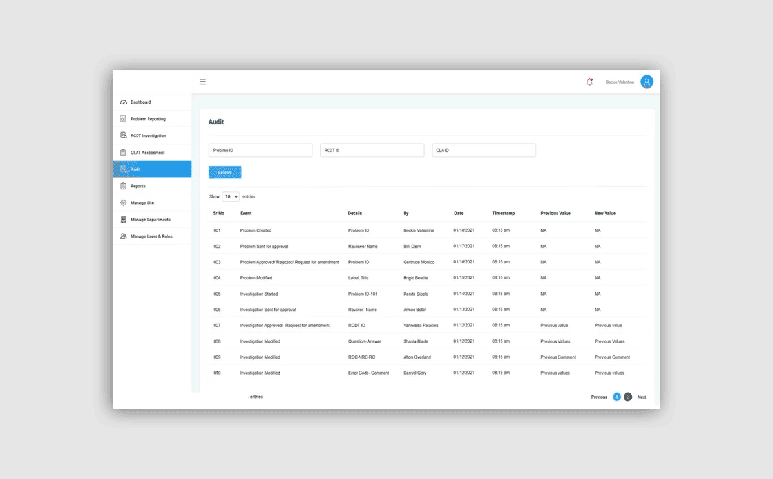Screen dimensions: 773x479
Task: Click the Manage Users & Roles icon
Action: point(123,236)
